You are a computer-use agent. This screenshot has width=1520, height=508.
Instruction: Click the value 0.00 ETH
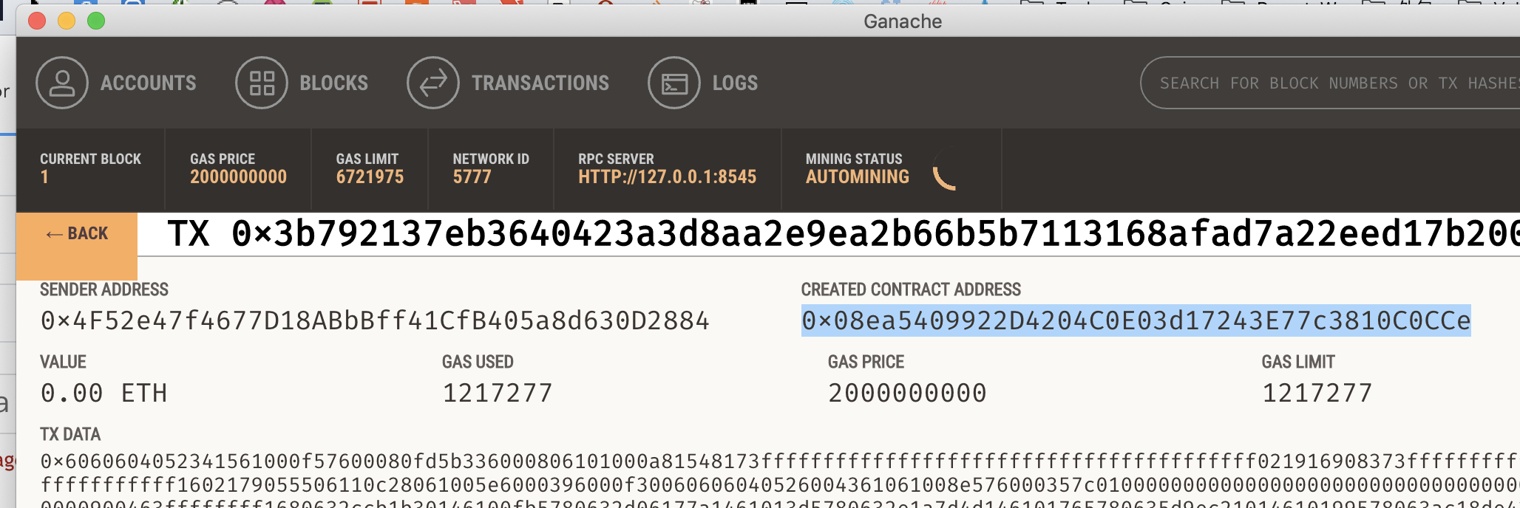[x=104, y=393]
